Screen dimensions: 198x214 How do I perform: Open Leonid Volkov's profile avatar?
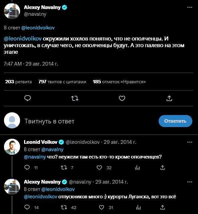tap(12, 147)
